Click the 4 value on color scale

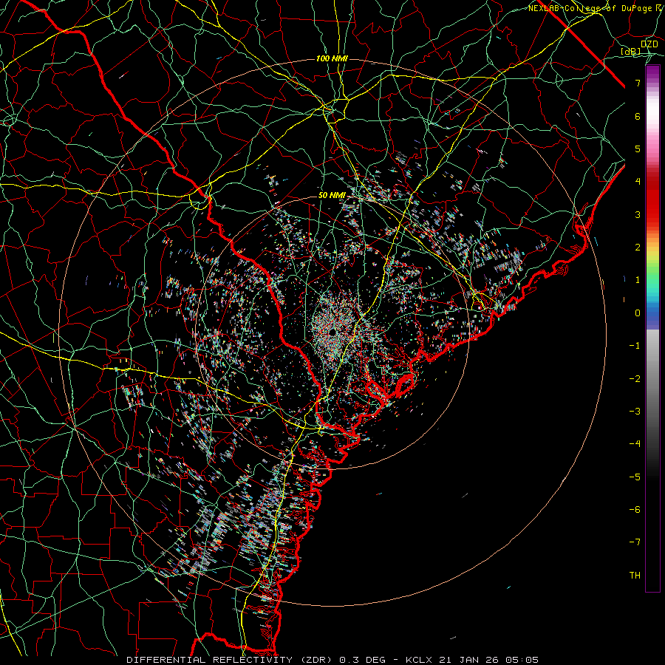click(638, 182)
